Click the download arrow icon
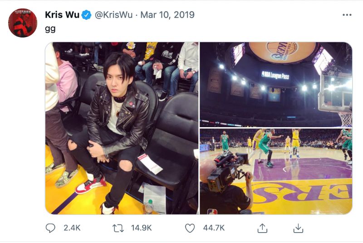The width and height of the screenshot is (363, 243). click(x=298, y=228)
